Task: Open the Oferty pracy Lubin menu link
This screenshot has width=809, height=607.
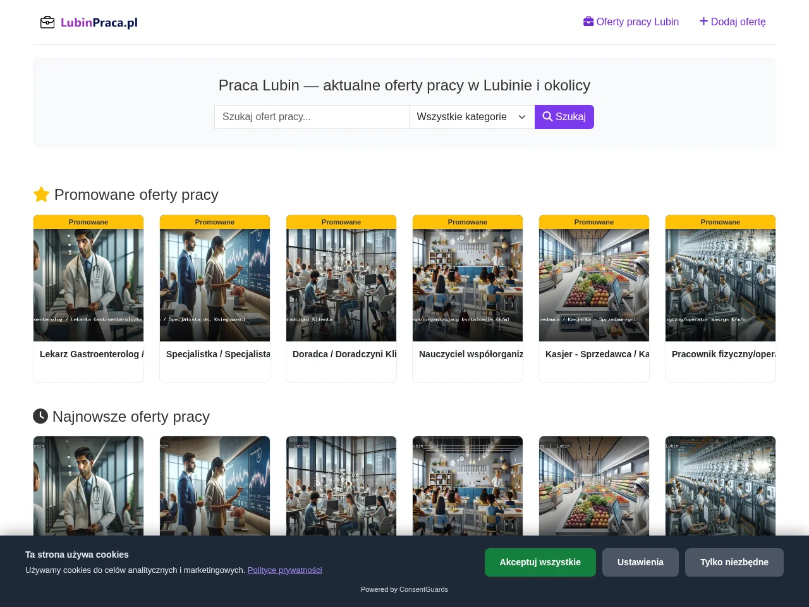Action: coord(631,21)
